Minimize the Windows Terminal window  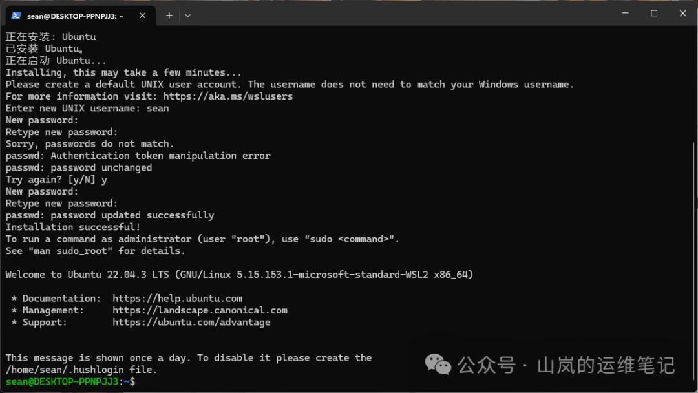point(624,13)
